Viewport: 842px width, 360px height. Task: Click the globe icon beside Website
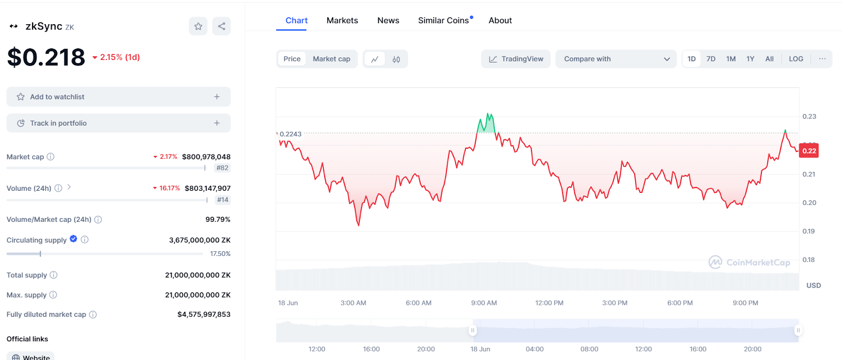point(16,358)
